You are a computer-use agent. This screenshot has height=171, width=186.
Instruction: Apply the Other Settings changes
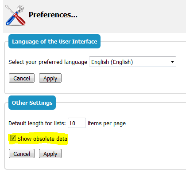[x=50, y=154]
